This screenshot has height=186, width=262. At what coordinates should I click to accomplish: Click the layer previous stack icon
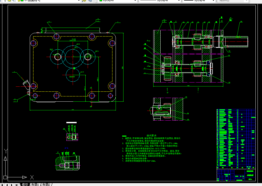point(90,1)
